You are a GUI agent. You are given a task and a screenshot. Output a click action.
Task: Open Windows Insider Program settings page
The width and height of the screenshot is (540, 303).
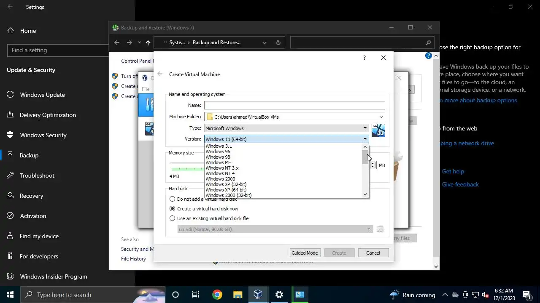(54, 276)
